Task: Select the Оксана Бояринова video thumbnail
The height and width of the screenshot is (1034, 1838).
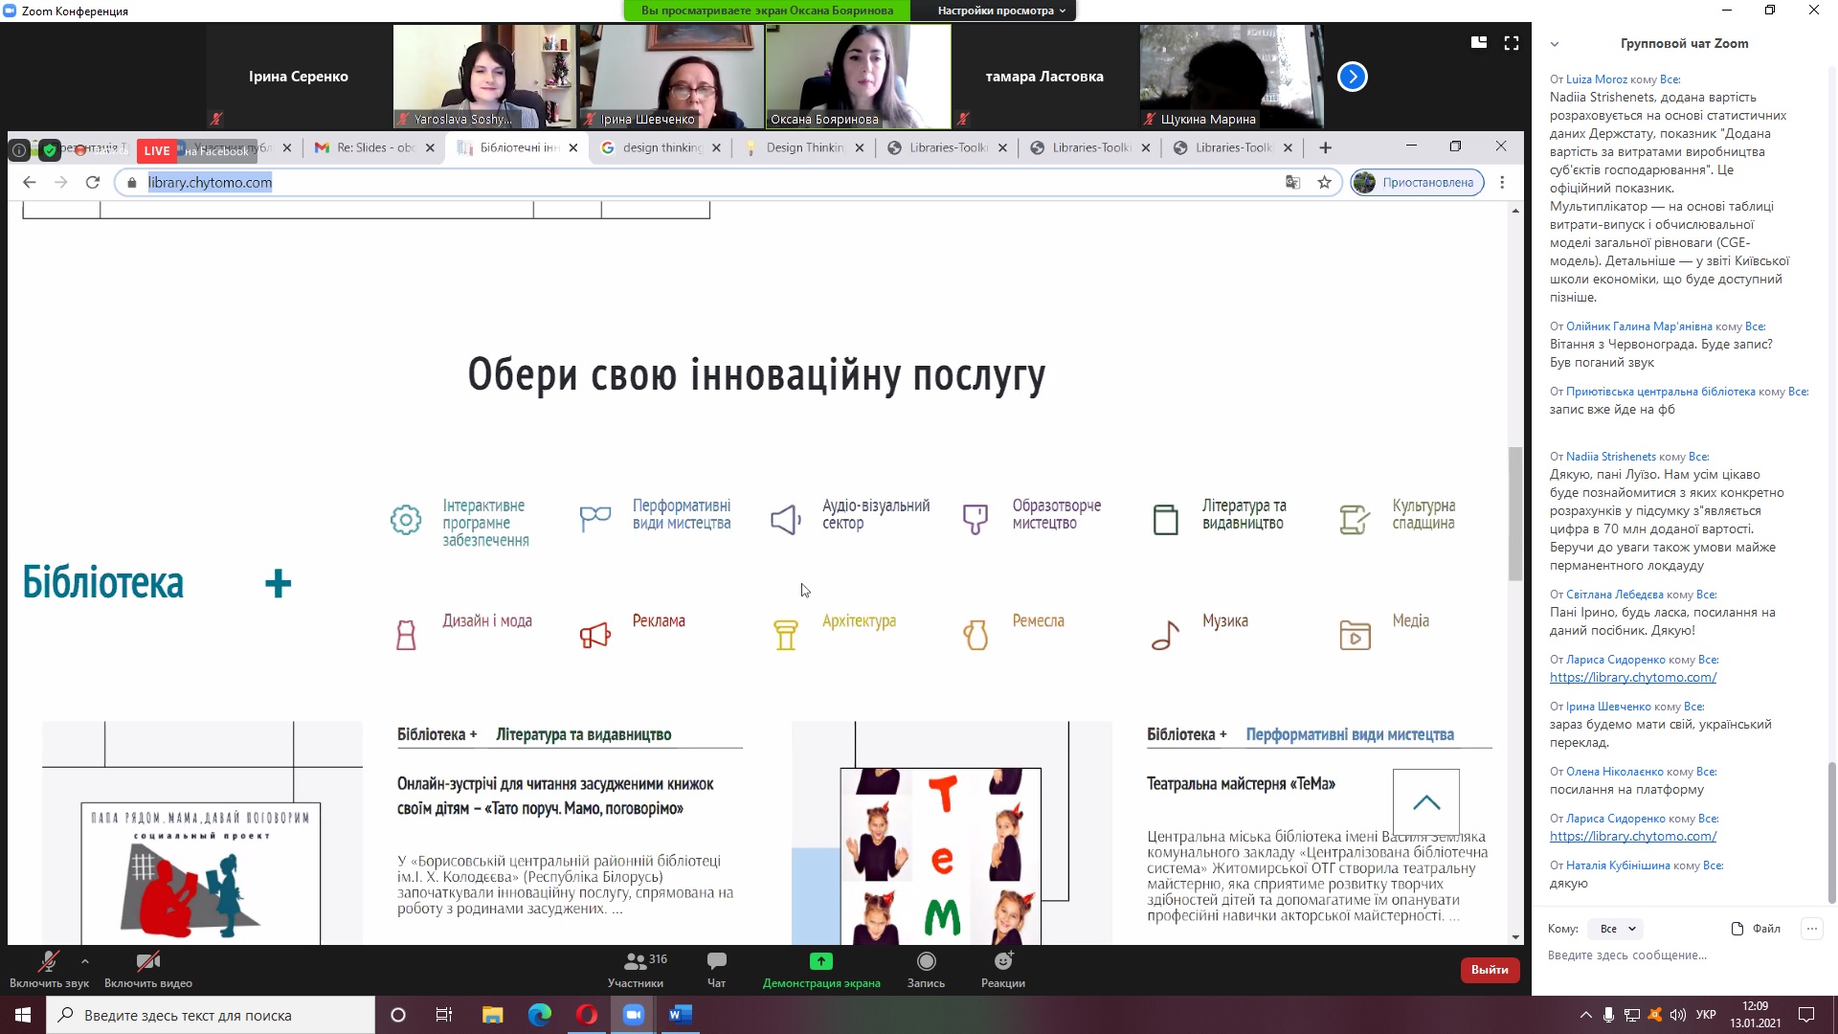Action: 858,77
